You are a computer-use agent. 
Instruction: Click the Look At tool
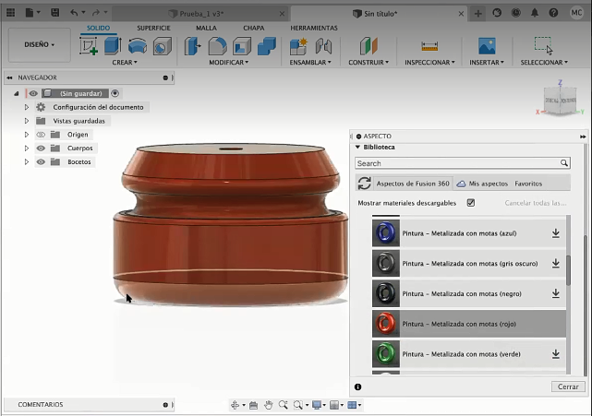253,405
